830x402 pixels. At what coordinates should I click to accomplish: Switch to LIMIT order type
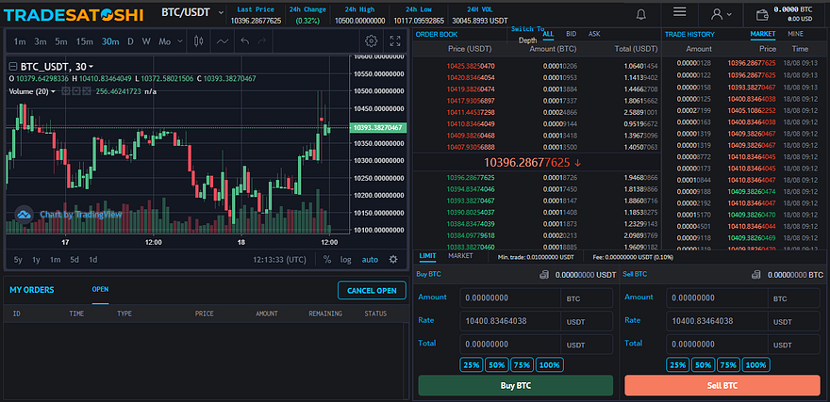click(427, 256)
